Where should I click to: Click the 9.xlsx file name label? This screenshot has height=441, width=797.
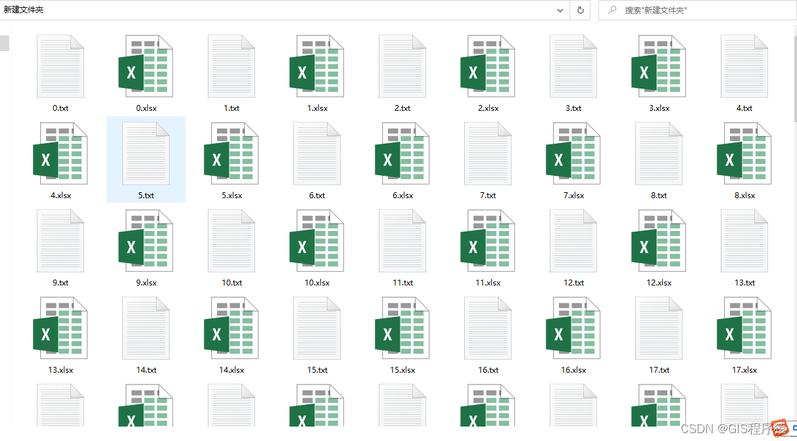[146, 283]
